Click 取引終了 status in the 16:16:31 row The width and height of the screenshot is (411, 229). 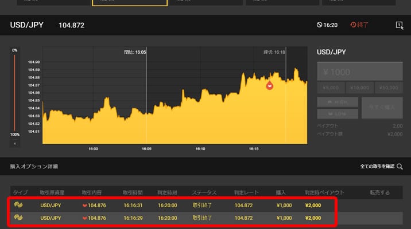pyautogui.click(x=202, y=206)
